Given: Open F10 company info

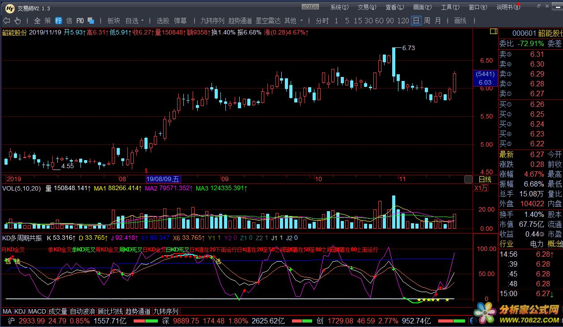Looking at the screenshot, I should point(80,21).
